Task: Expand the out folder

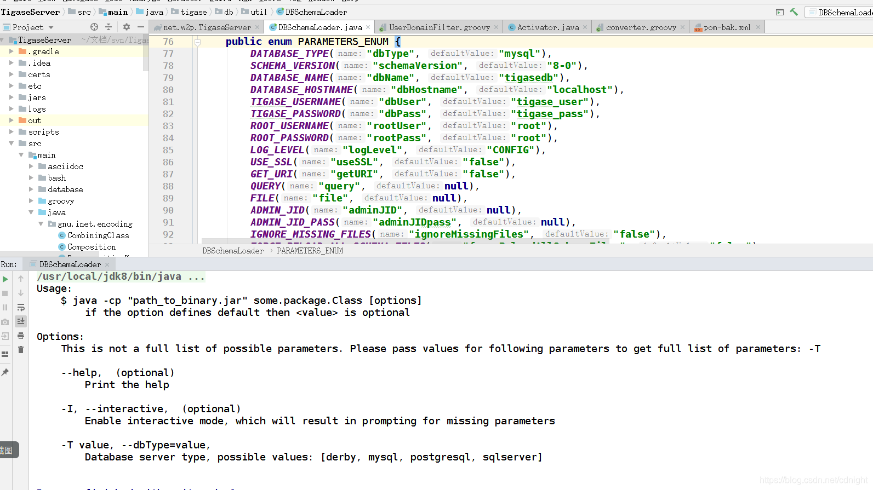Action: click(12, 120)
